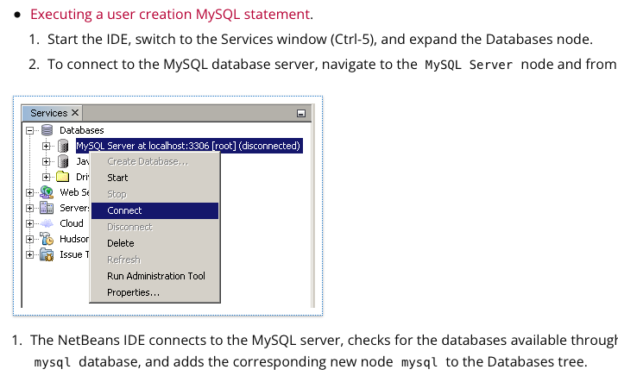Expand the Cloud node
The height and width of the screenshot is (382, 618).
point(29,223)
